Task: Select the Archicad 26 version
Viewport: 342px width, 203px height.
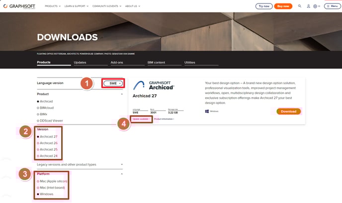Action: [x=47, y=143]
